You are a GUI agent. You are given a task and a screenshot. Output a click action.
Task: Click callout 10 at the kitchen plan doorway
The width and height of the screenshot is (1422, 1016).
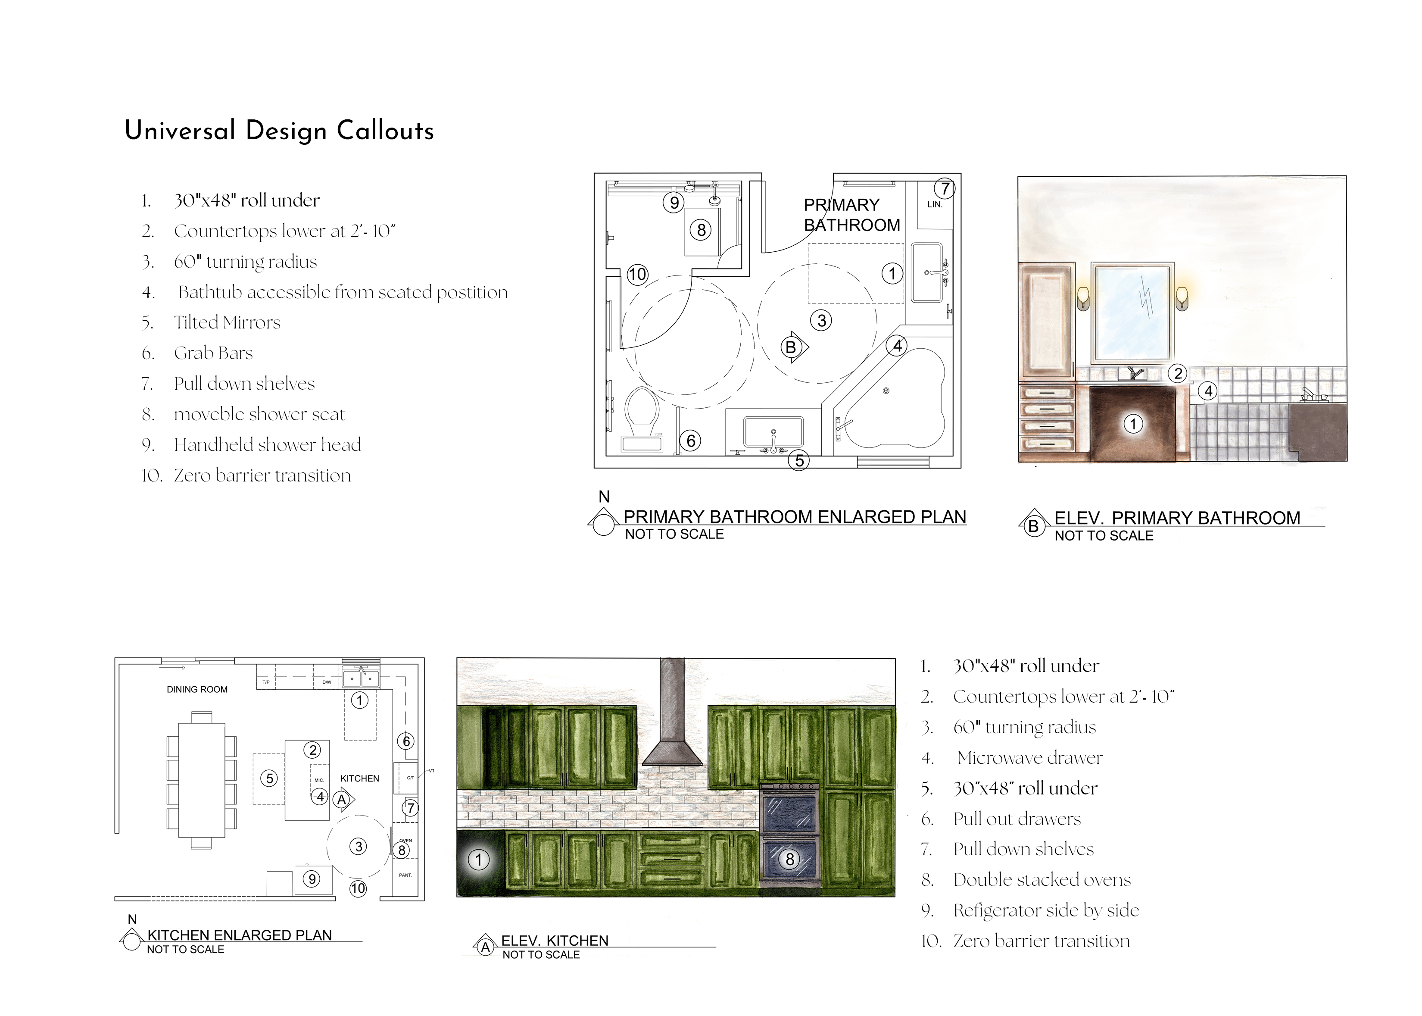pyautogui.click(x=358, y=888)
